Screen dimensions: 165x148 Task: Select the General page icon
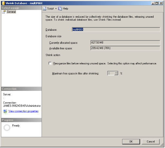(4, 12)
